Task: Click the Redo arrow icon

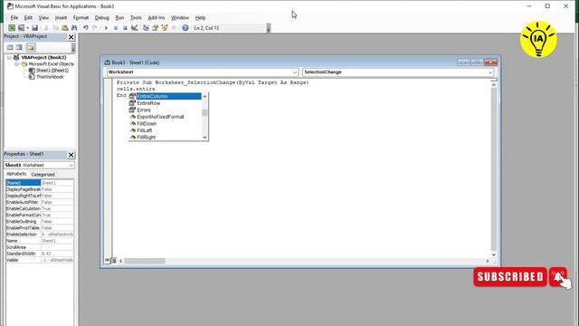Action: 95,28
